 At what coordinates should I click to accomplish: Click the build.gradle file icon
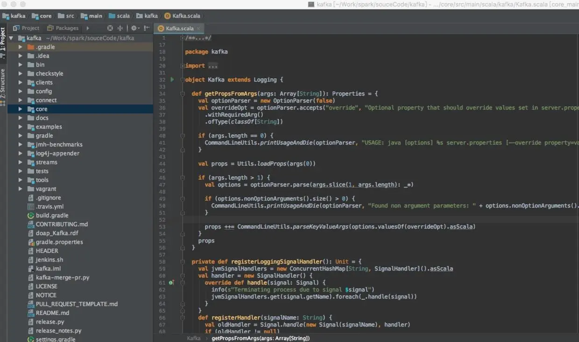pos(31,216)
